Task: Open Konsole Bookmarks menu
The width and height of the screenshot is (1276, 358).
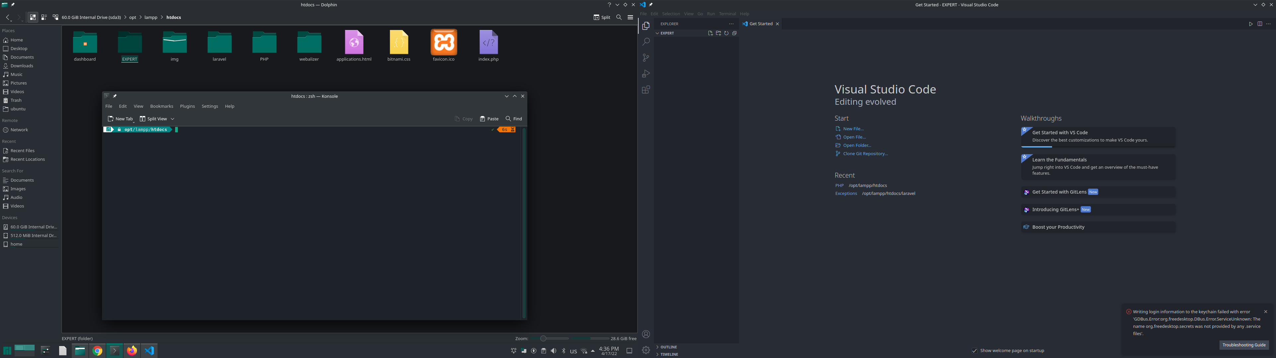Action: click(x=161, y=106)
